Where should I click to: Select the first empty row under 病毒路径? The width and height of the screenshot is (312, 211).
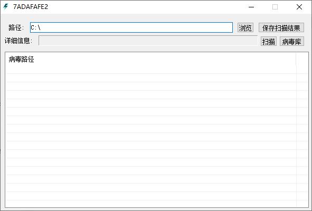click(x=150, y=70)
